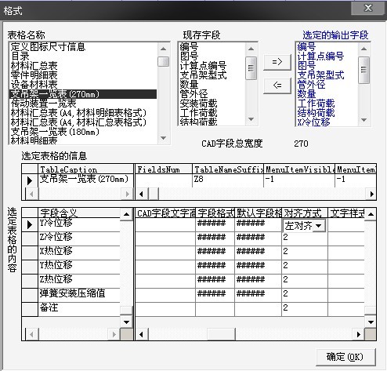
Task: Select the Z热位移 row
Action: tap(79, 281)
